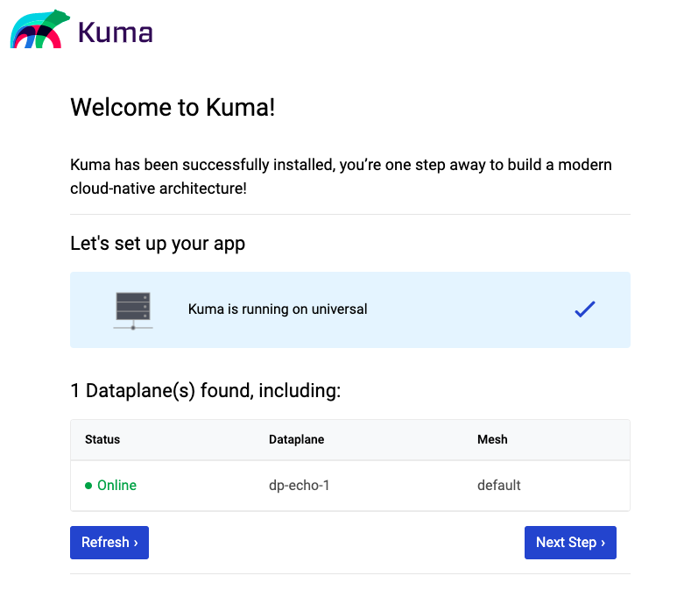This screenshot has width=677, height=590.
Task: Click the successfully installed description paragraph
Action: pyautogui.click(x=341, y=176)
